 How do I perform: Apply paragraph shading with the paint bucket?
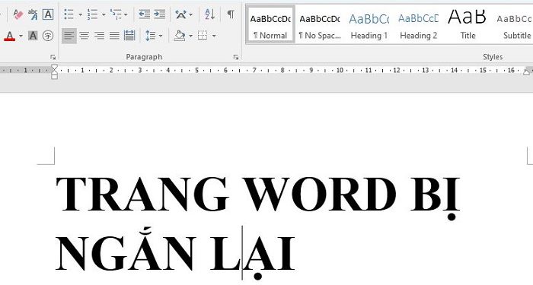point(180,36)
